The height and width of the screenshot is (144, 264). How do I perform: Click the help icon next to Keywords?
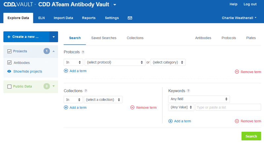click(188, 91)
